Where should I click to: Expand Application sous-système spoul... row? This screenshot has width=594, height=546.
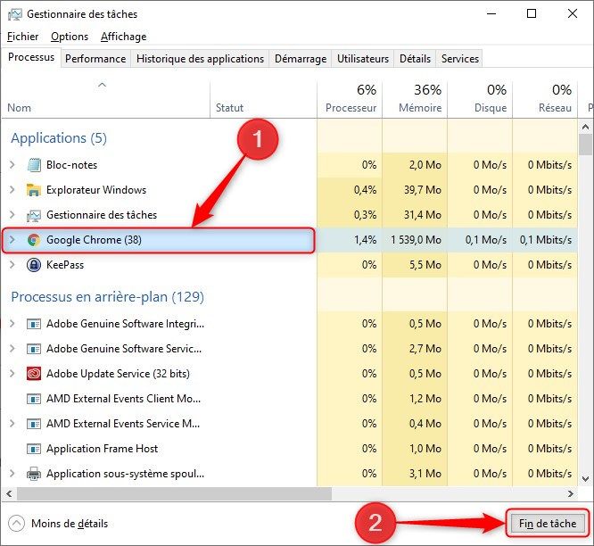12,474
